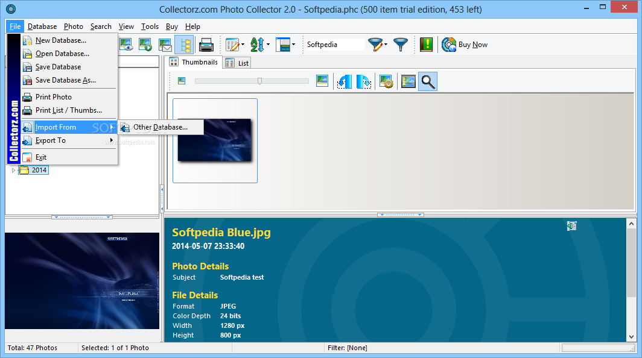Open the Buy menu

point(171,27)
